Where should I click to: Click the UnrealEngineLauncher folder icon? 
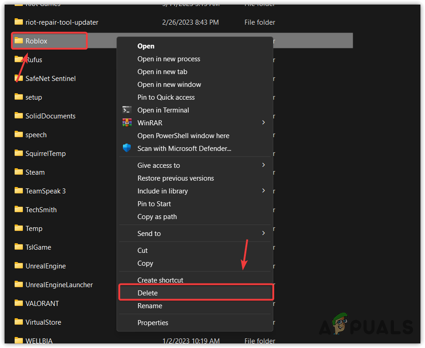[x=18, y=284]
